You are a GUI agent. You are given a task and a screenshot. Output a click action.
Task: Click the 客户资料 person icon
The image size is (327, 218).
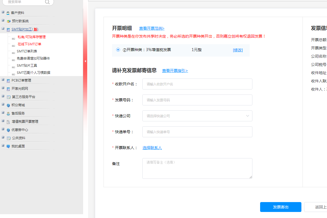tap(8, 13)
